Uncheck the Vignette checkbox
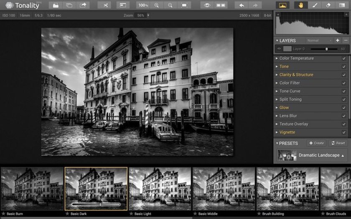The width and height of the screenshot is (351, 219). 344,132
